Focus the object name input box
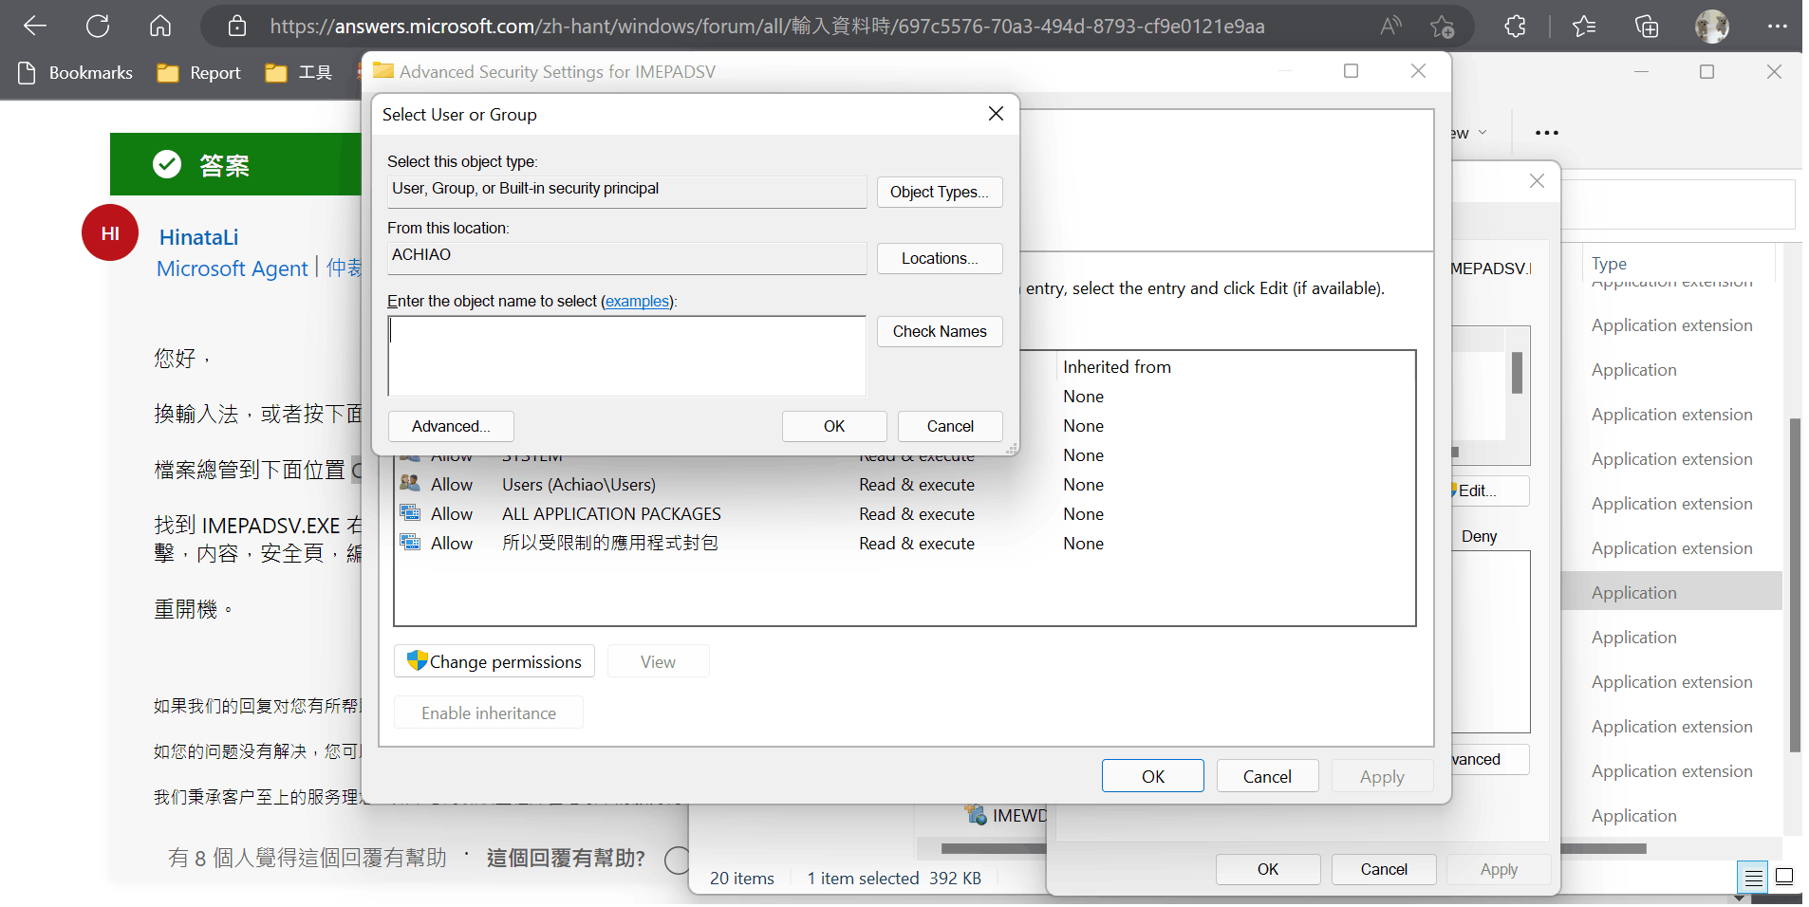Viewport: 1809px width, 907px height. (626, 356)
